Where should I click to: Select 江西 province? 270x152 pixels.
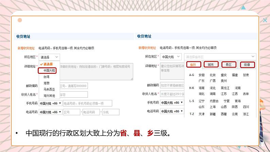pos(235,94)
